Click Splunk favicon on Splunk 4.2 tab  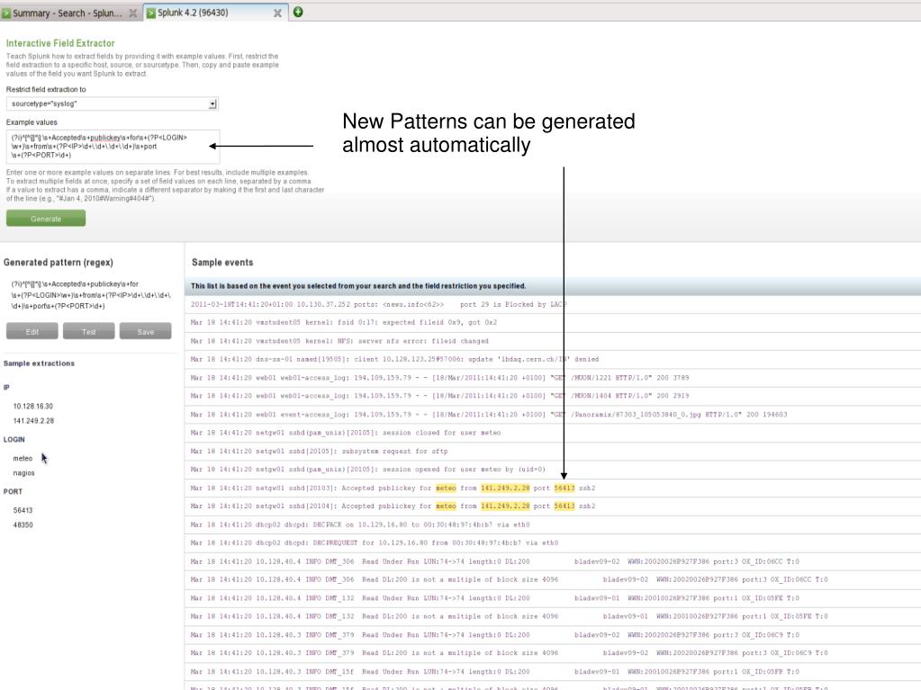[151, 13]
